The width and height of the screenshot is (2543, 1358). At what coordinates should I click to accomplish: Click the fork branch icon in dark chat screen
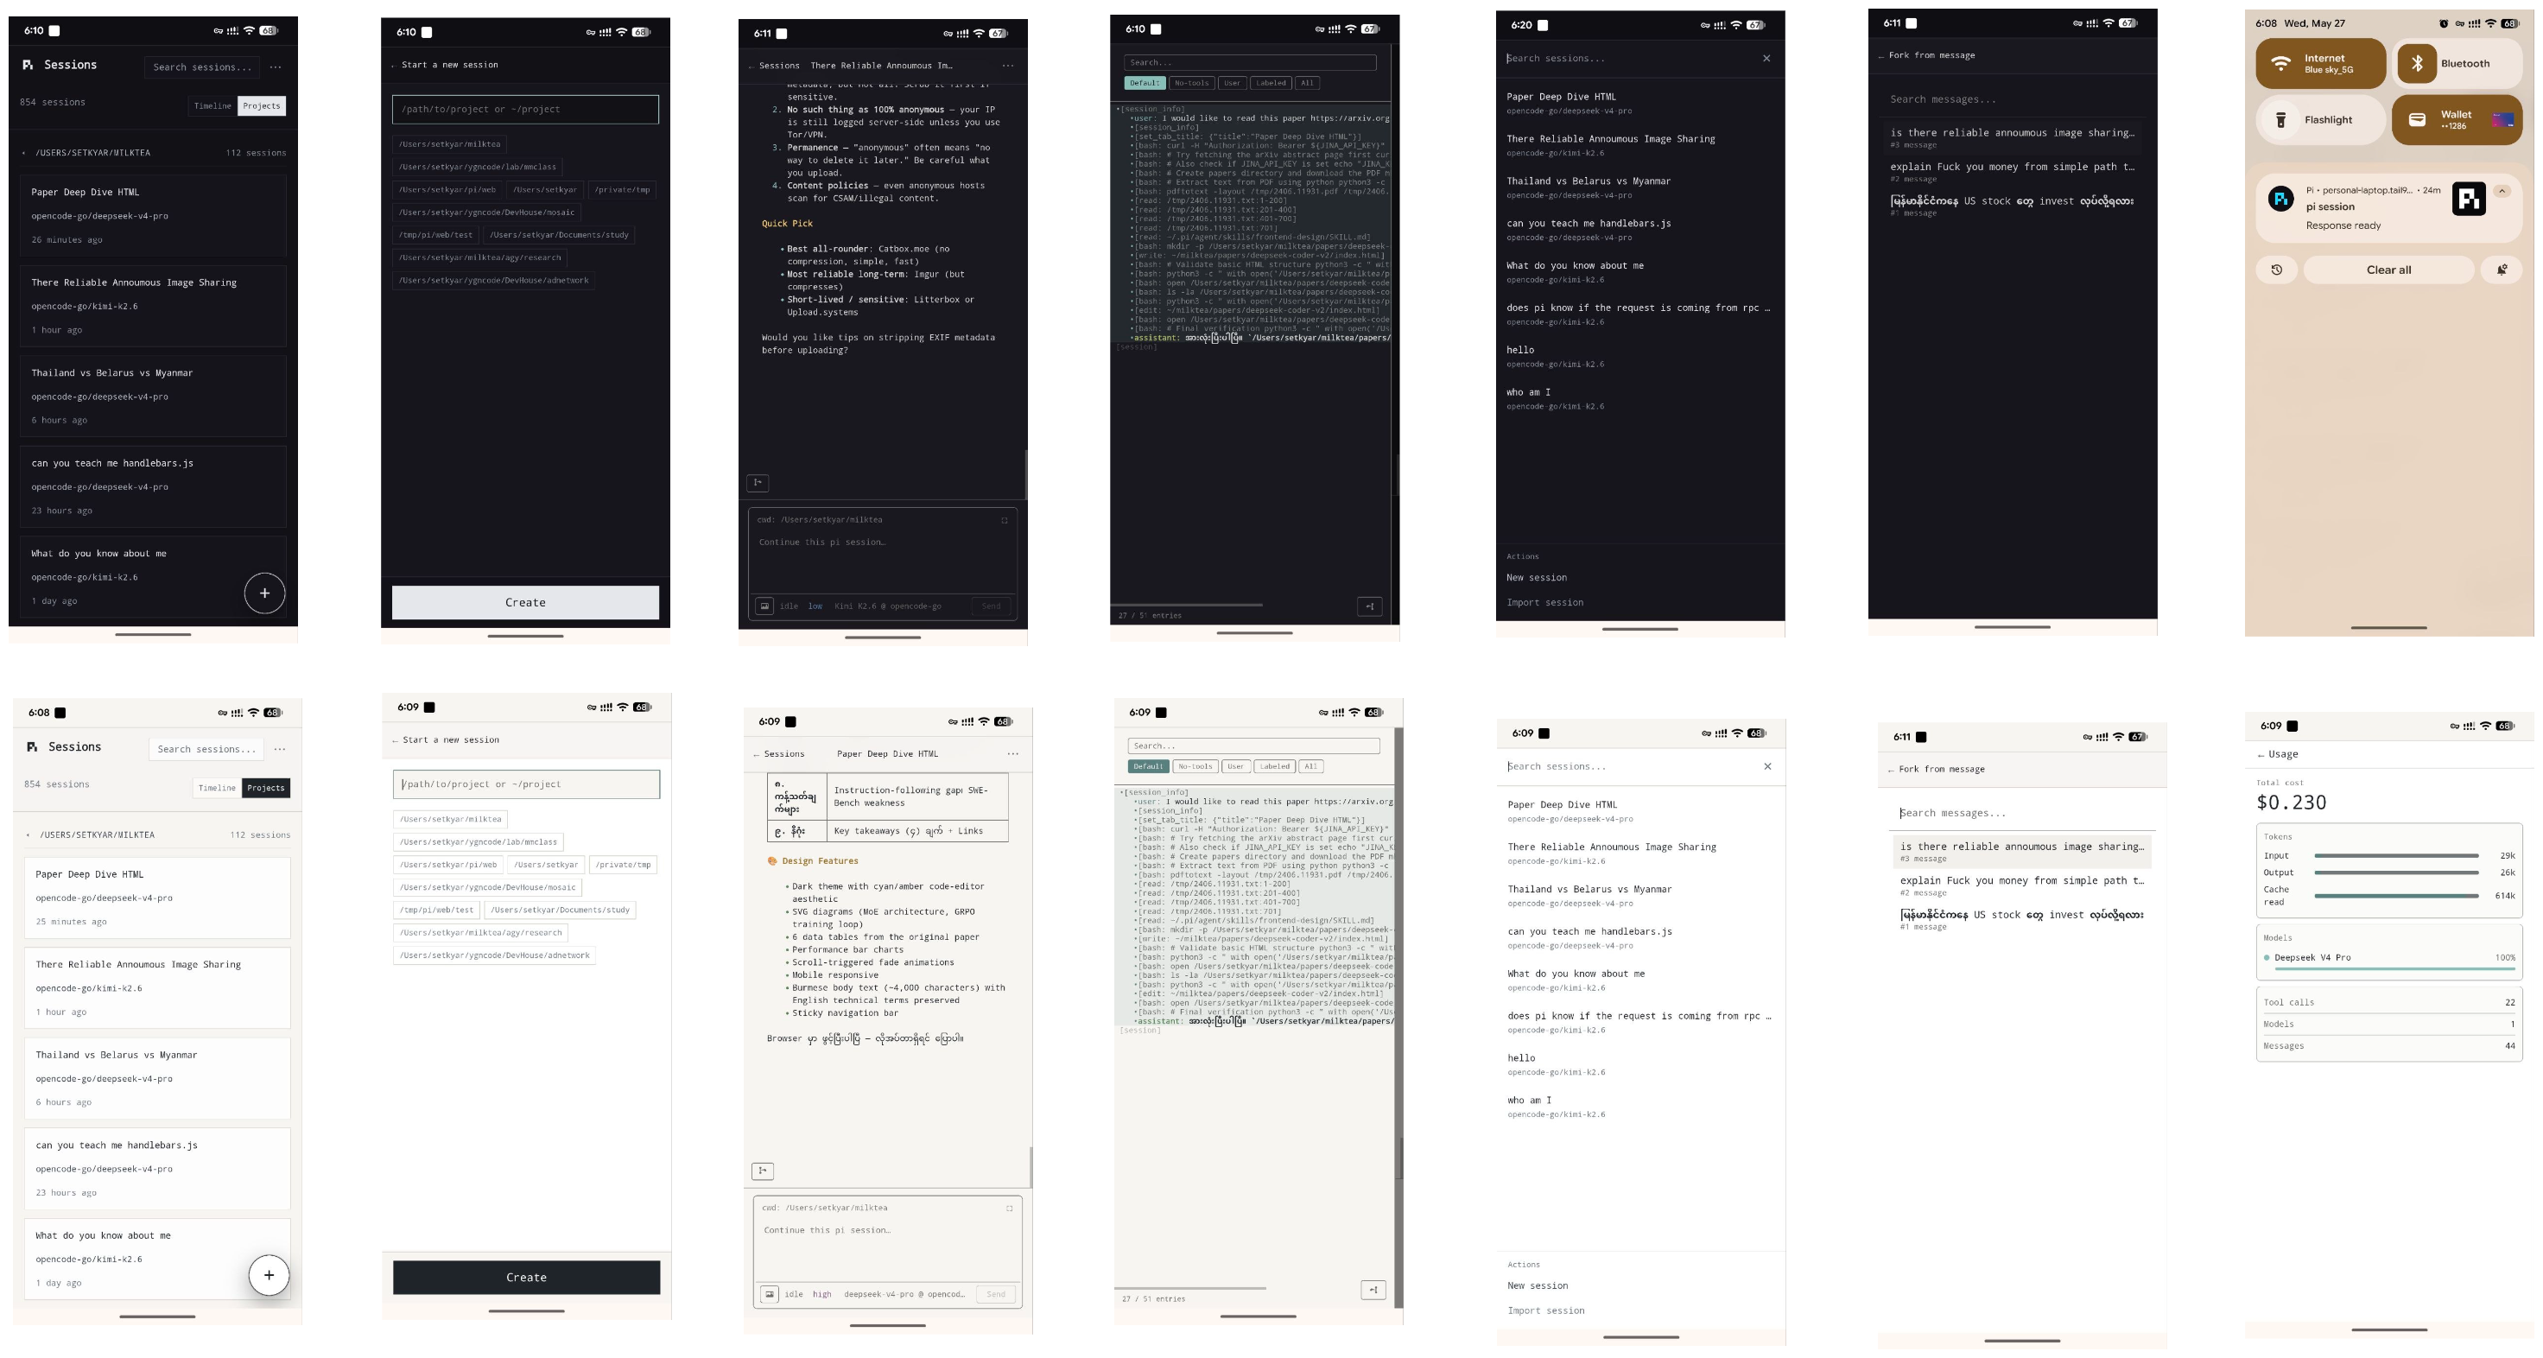click(x=758, y=483)
